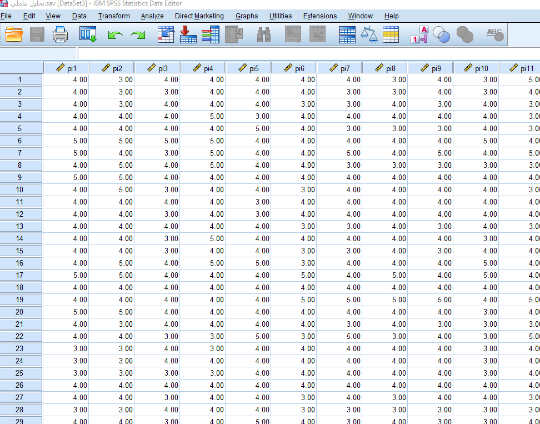Viewport: 540px width, 424px height.
Task: Open the Analyze menu
Action: 152,16
